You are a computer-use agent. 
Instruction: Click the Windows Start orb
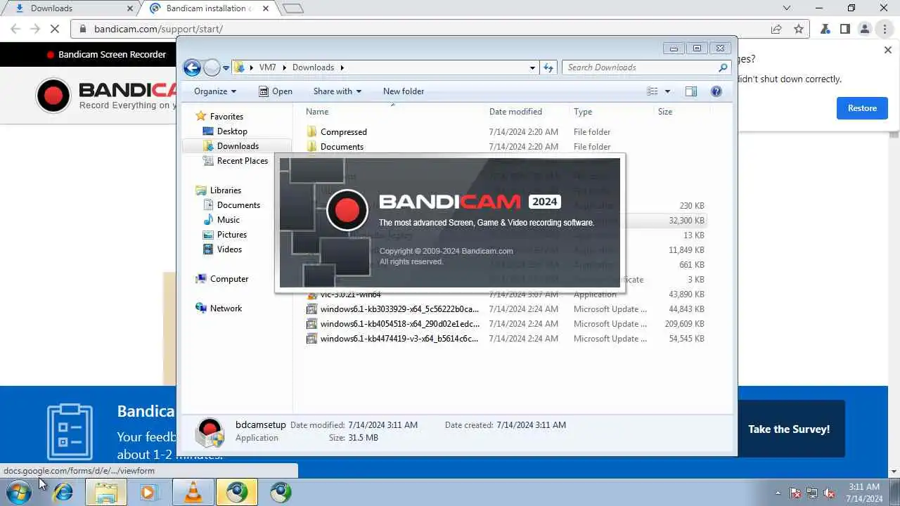(x=19, y=492)
